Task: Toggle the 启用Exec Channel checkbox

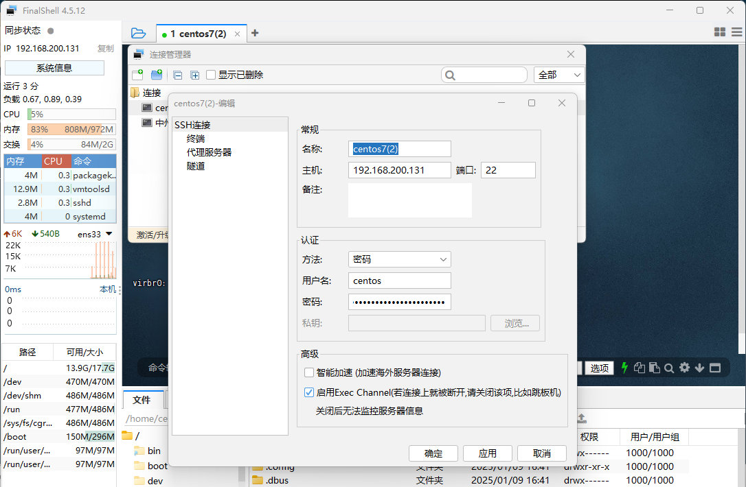Action: coord(308,392)
